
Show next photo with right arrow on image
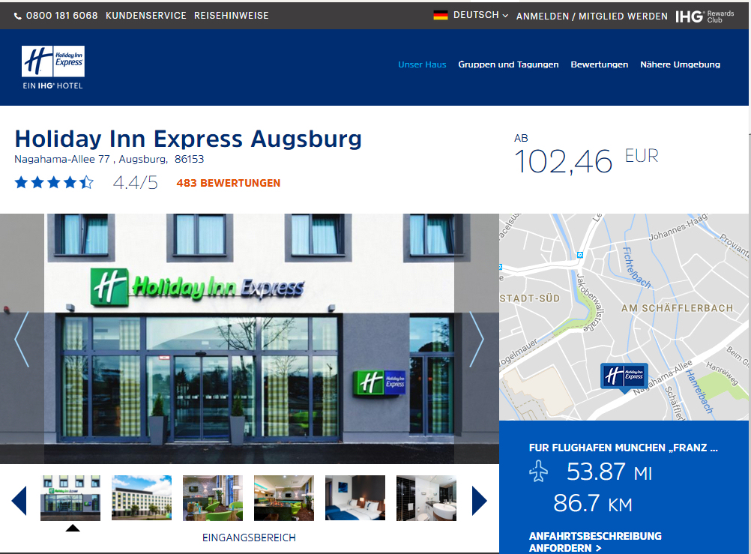point(477,340)
